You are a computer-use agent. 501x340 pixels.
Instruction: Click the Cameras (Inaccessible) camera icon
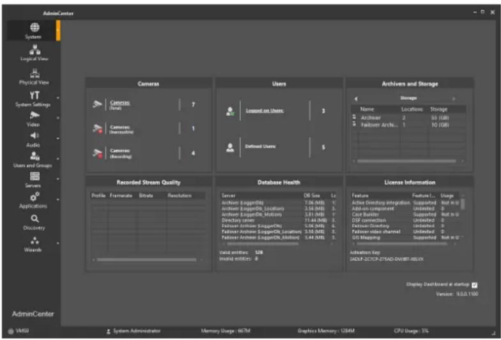(x=97, y=129)
